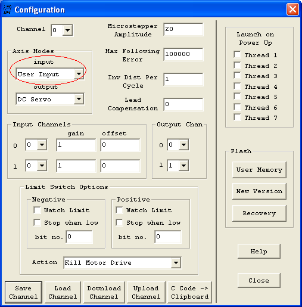
Task: Click the Load Channel button
Action: 63,292
